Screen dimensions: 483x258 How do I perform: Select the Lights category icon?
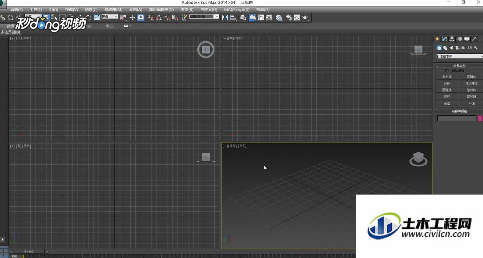[x=452, y=48]
